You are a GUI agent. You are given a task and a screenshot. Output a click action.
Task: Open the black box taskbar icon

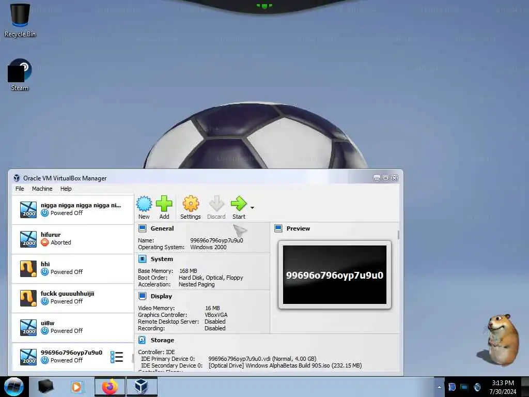[46, 387]
